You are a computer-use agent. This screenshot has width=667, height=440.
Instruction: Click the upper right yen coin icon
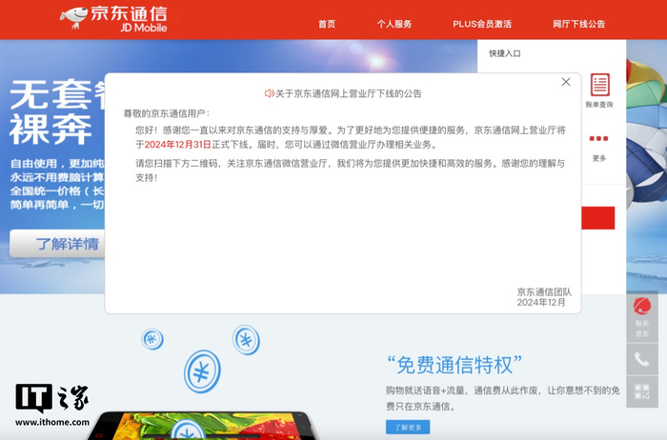point(246,339)
